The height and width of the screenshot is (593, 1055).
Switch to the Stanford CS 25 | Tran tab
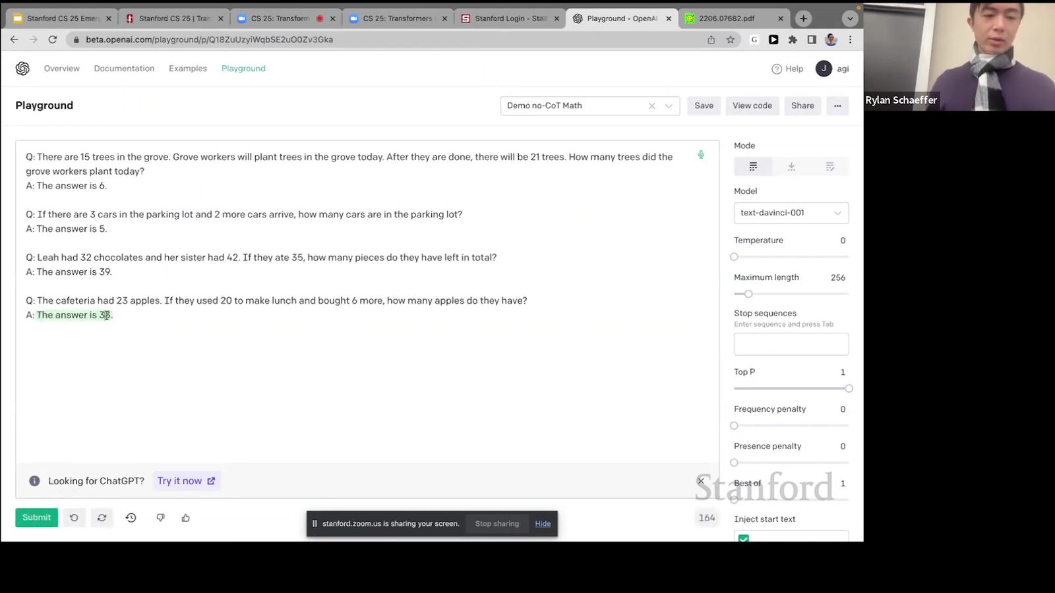click(x=175, y=18)
